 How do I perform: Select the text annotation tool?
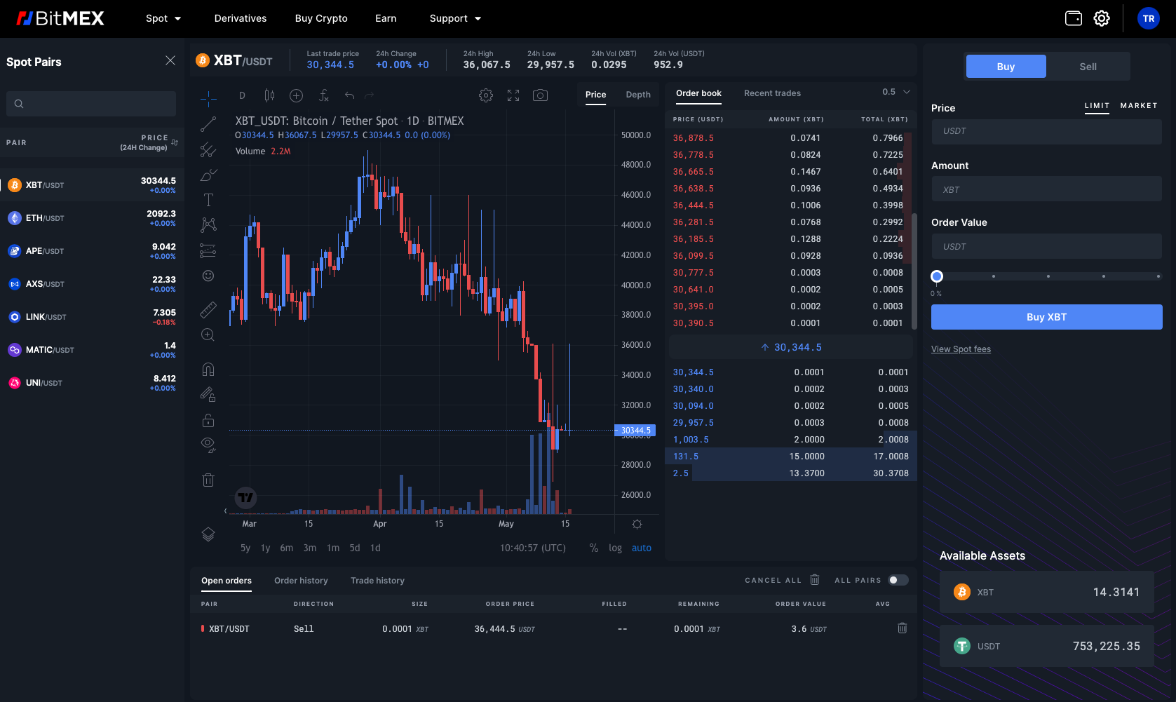tap(208, 200)
